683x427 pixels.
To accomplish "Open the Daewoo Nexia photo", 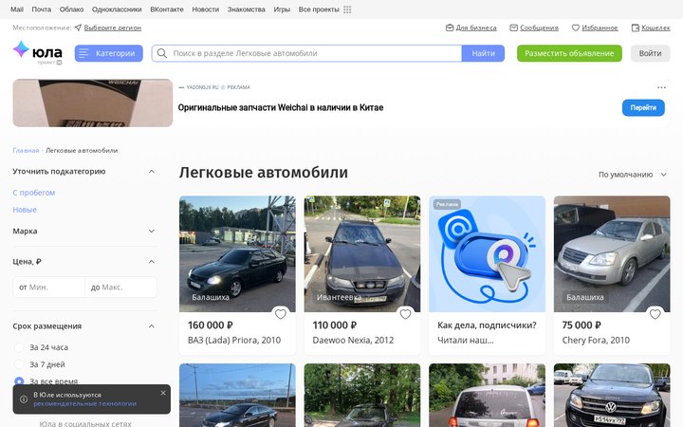I will 362,253.
